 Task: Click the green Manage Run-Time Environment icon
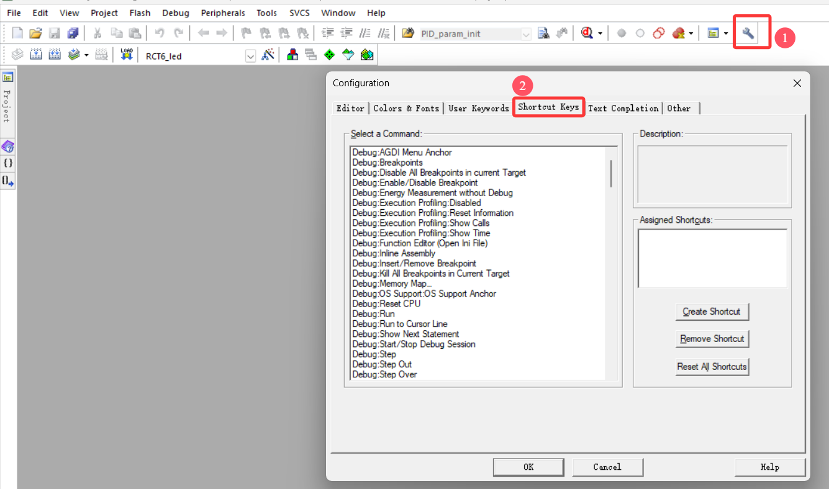click(x=330, y=55)
